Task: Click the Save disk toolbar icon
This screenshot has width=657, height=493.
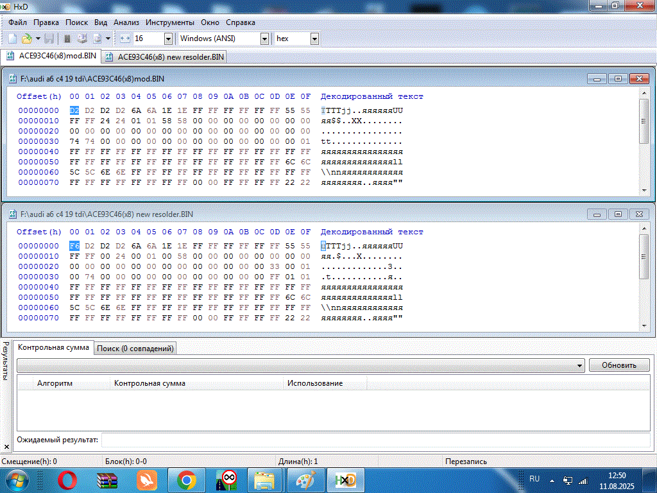Action: click(x=49, y=39)
